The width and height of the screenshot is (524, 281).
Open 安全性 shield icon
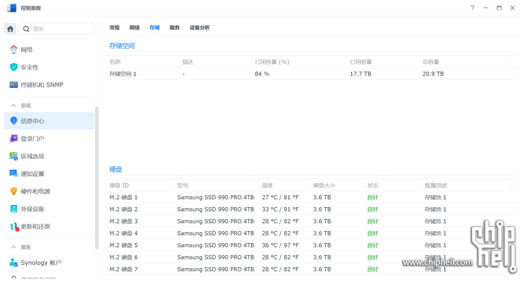(14, 67)
